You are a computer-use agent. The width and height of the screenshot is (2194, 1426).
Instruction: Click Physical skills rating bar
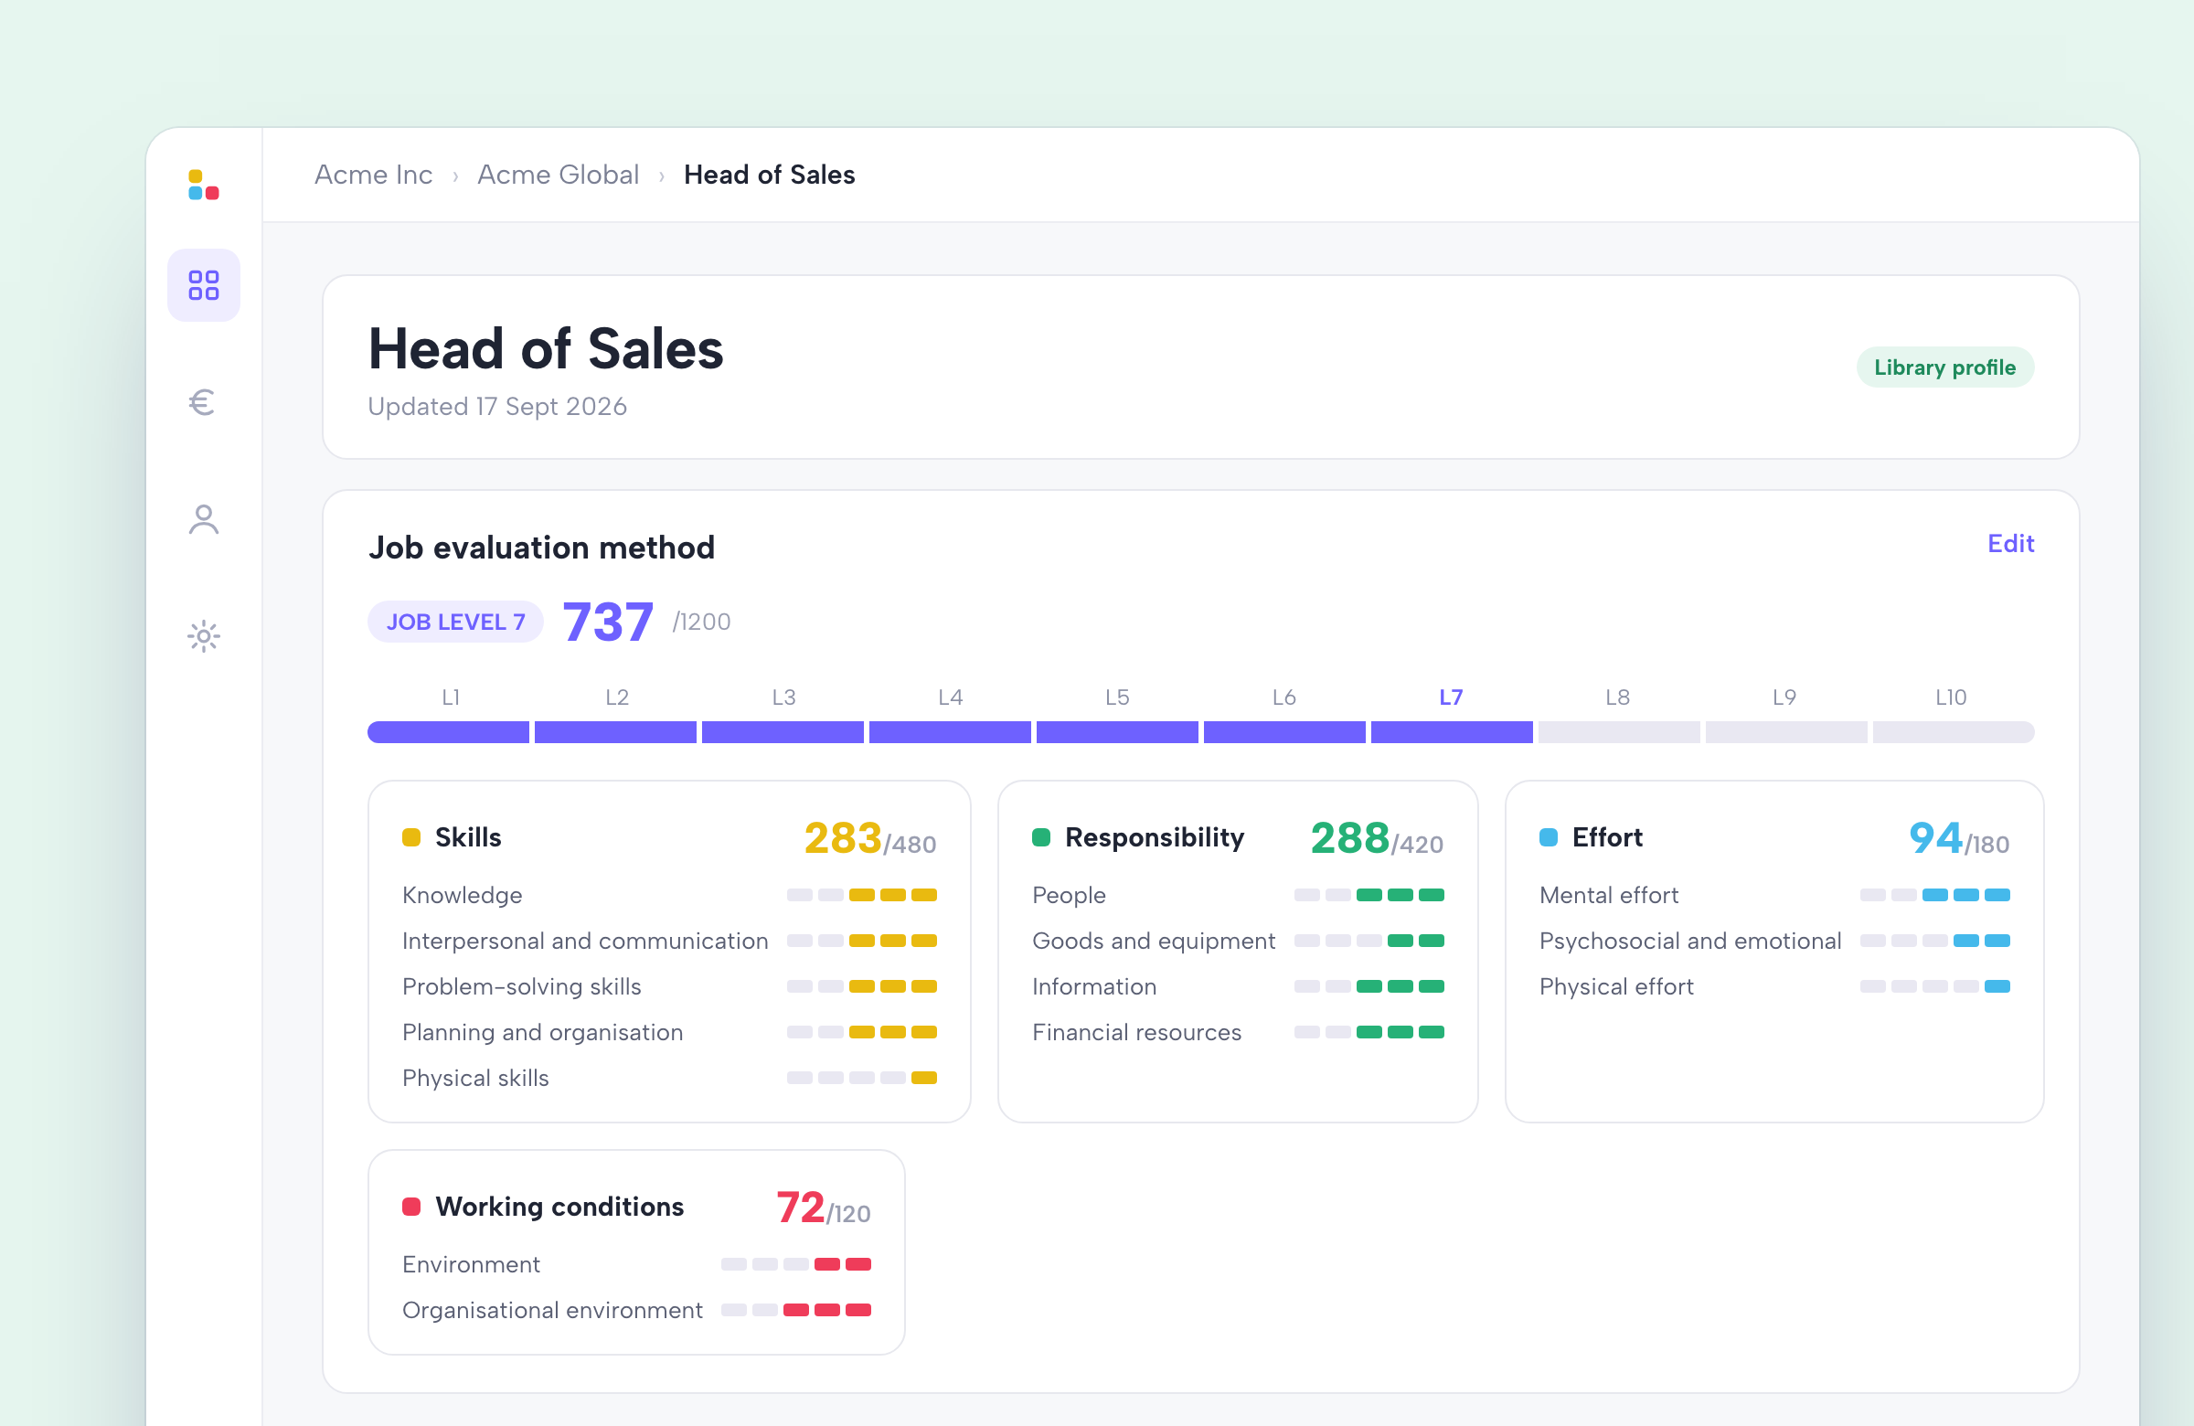[x=862, y=1078]
